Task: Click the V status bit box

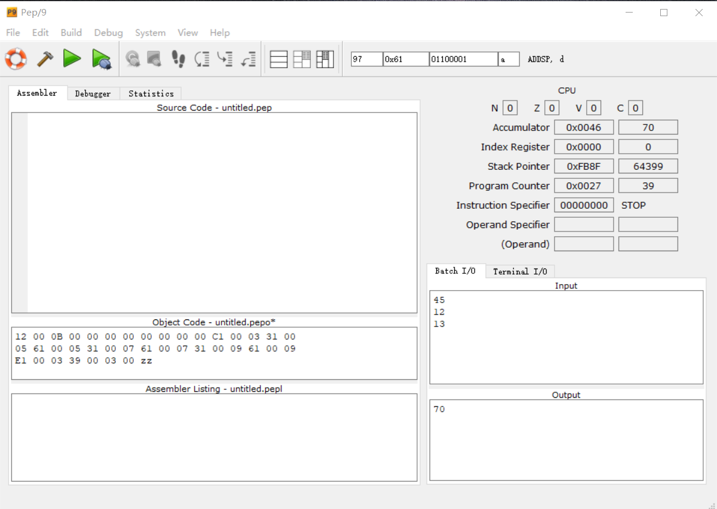Action: [593, 108]
